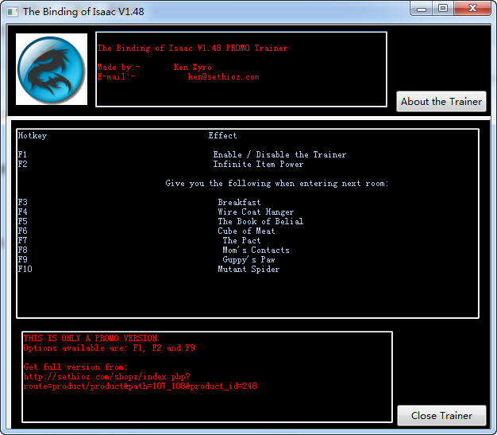The image size is (497, 435).
Task: Click the F3 hotkey label
Action: [22, 202]
